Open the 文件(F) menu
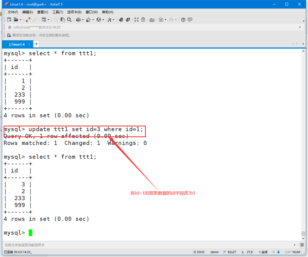Viewport: 308px width, 257px height. pos(13,12)
